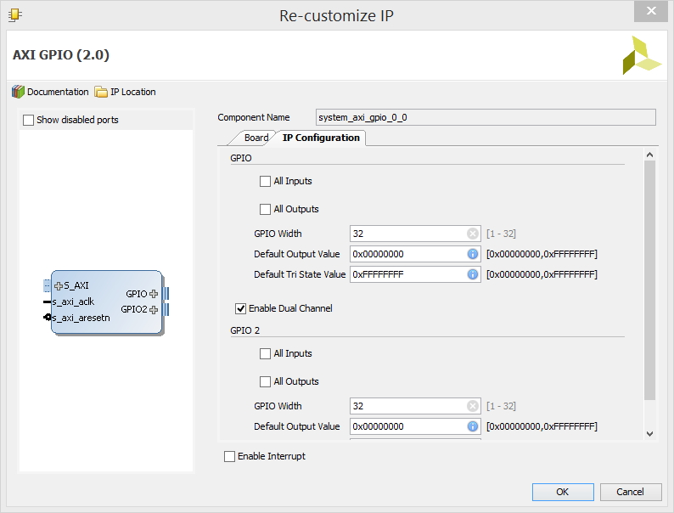674x513 pixels.
Task: Click the s_axi_aresetn port label
Action: (81, 318)
